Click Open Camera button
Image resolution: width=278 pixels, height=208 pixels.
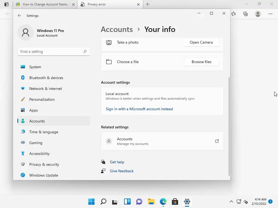[x=201, y=42]
